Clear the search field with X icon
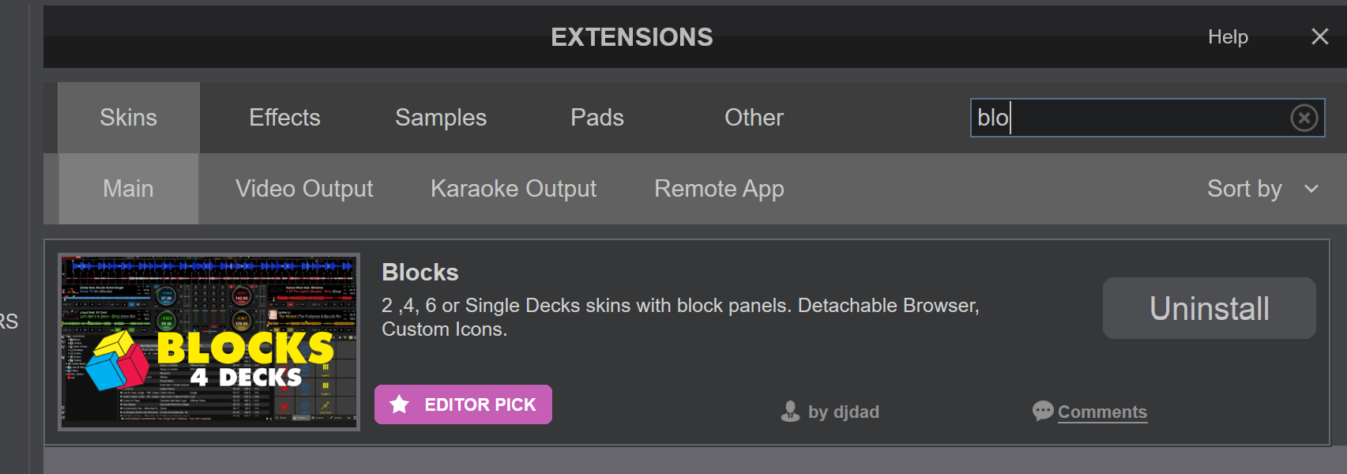Viewport: 1347px width, 474px height. pyautogui.click(x=1304, y=118)
